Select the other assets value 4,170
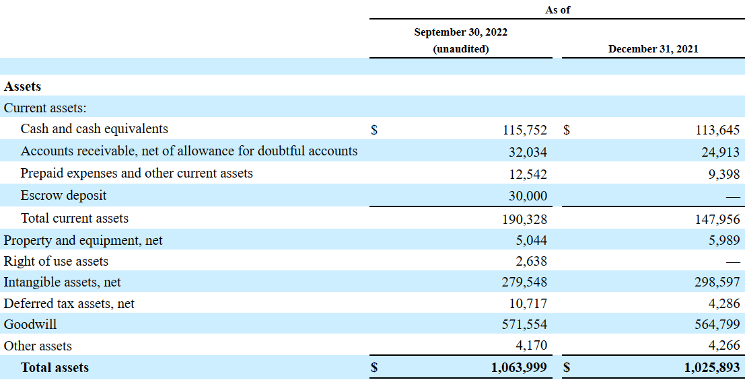Screen dimensions: 745x380 click(x=531, y=345)
